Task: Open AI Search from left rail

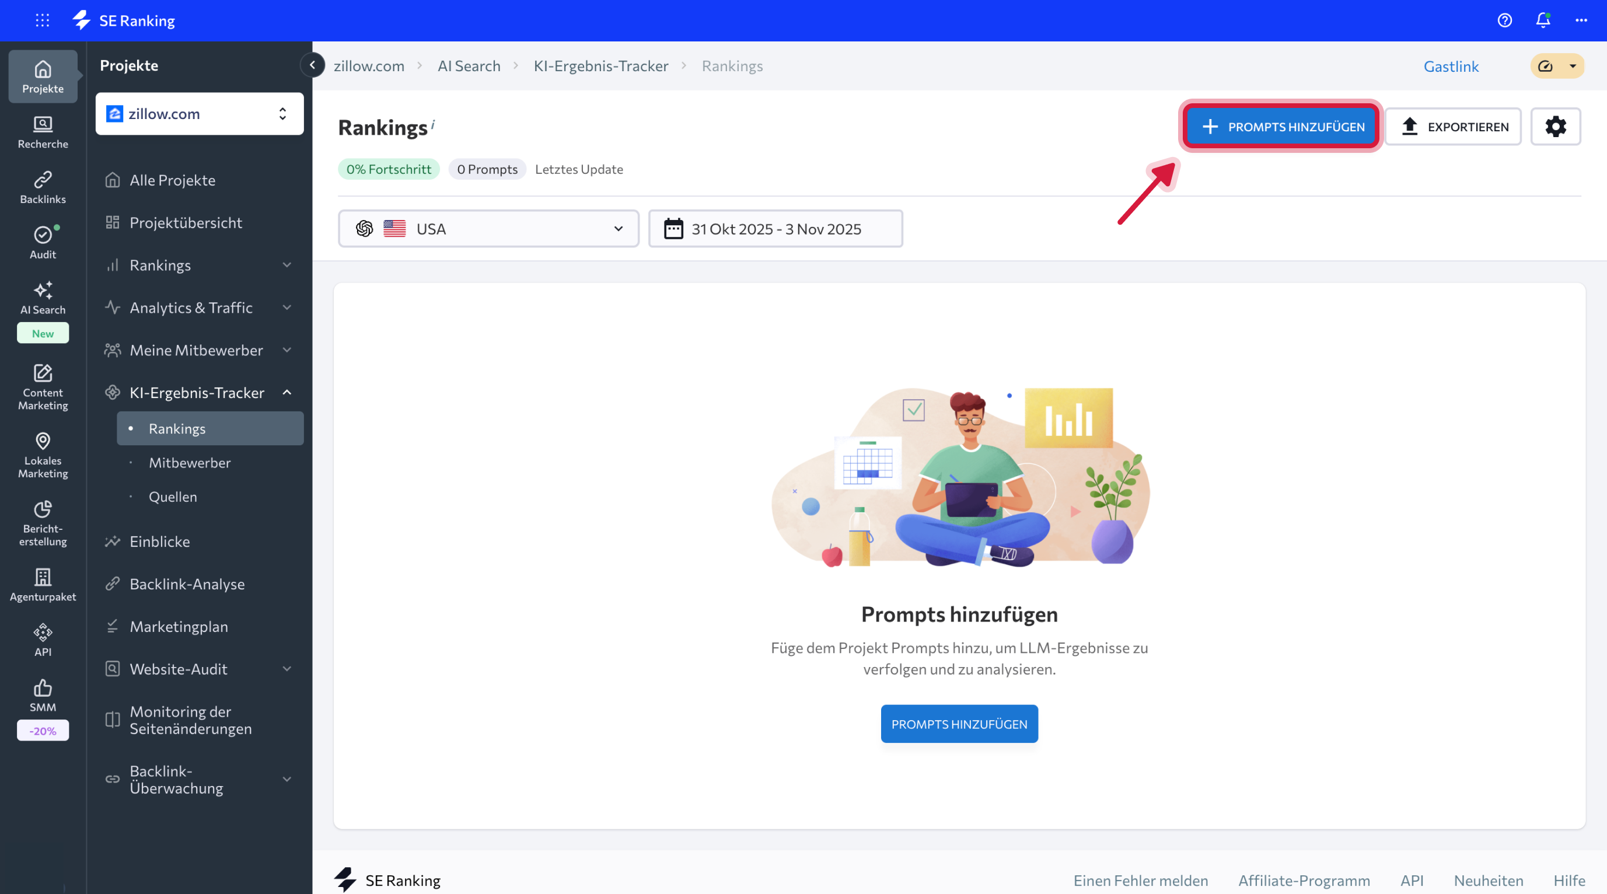Action: [x=43, y=298]
